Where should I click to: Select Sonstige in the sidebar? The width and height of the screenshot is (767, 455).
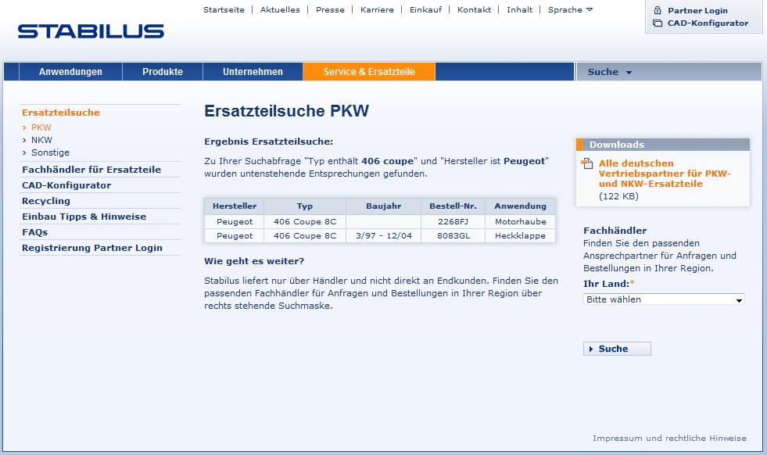[x=50, y=152]
